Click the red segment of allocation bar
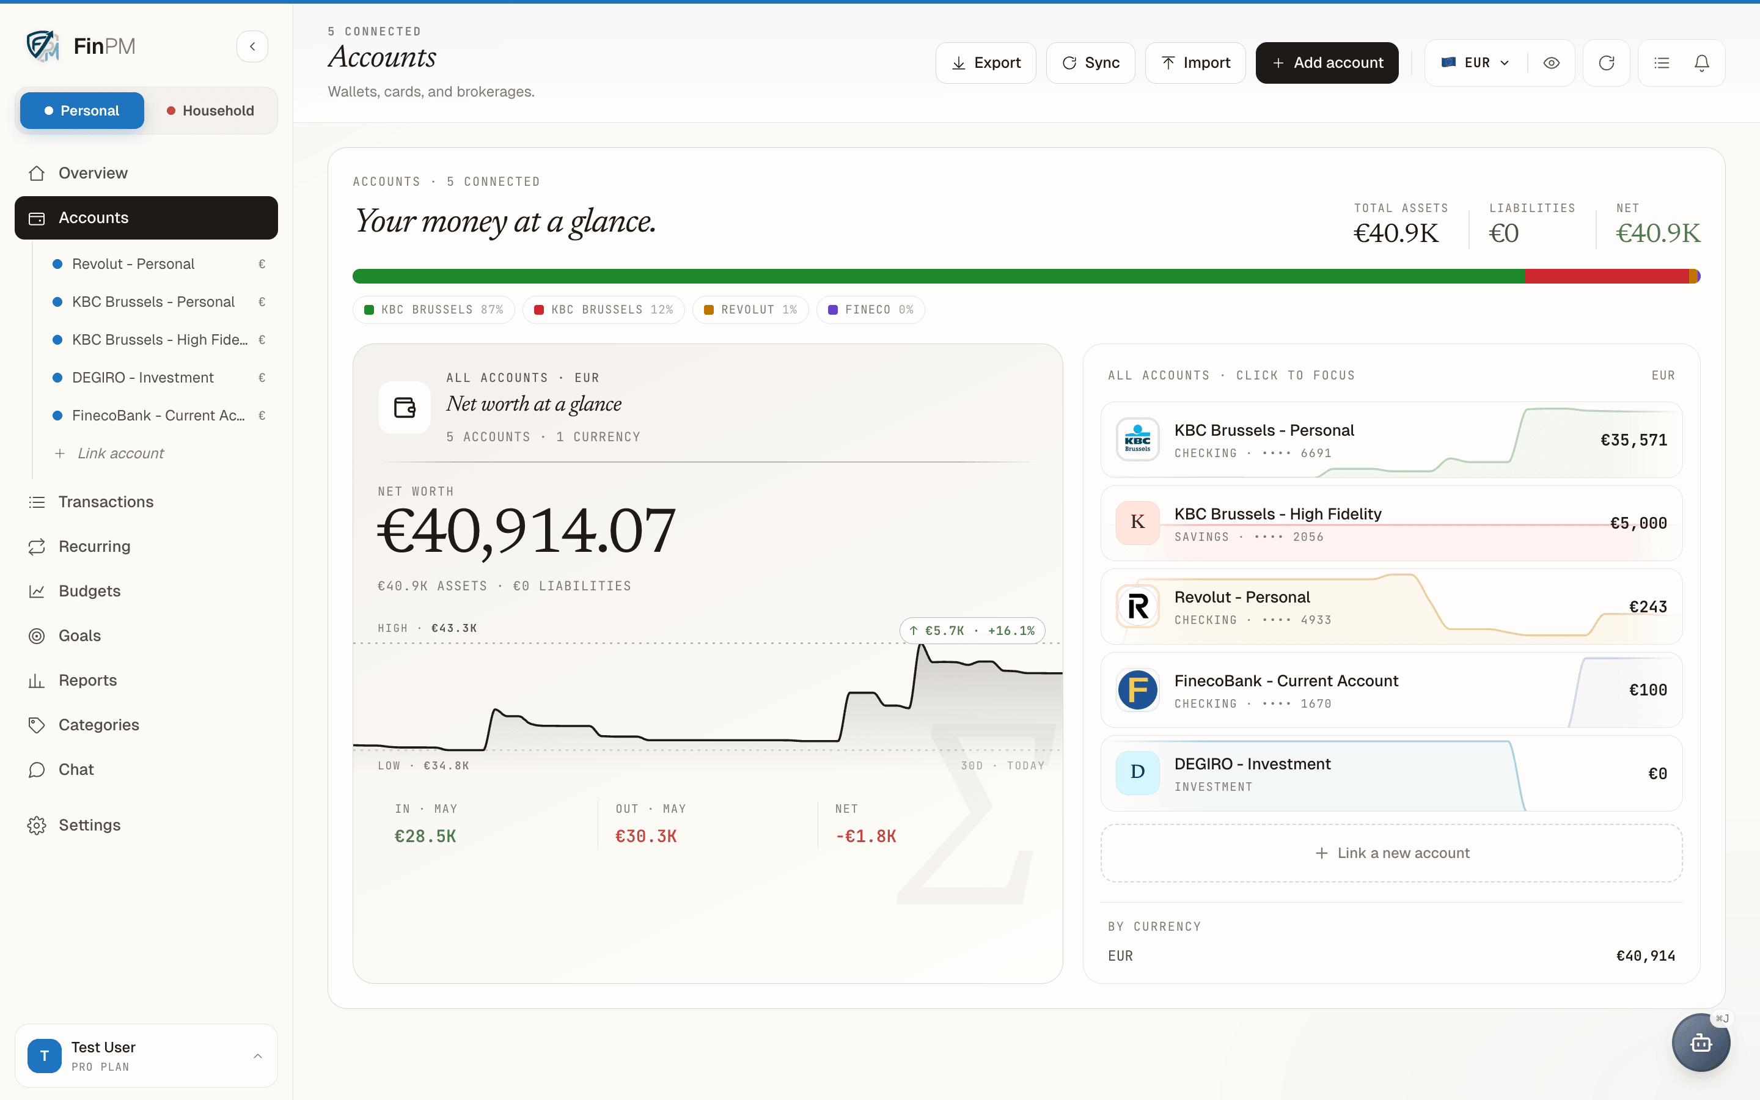 pos(1606,276)
